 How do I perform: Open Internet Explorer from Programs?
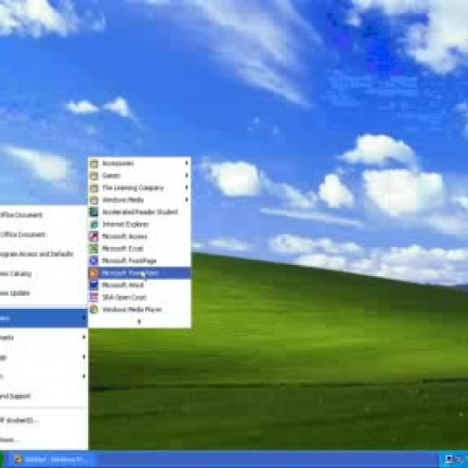(x=139, y=224)
